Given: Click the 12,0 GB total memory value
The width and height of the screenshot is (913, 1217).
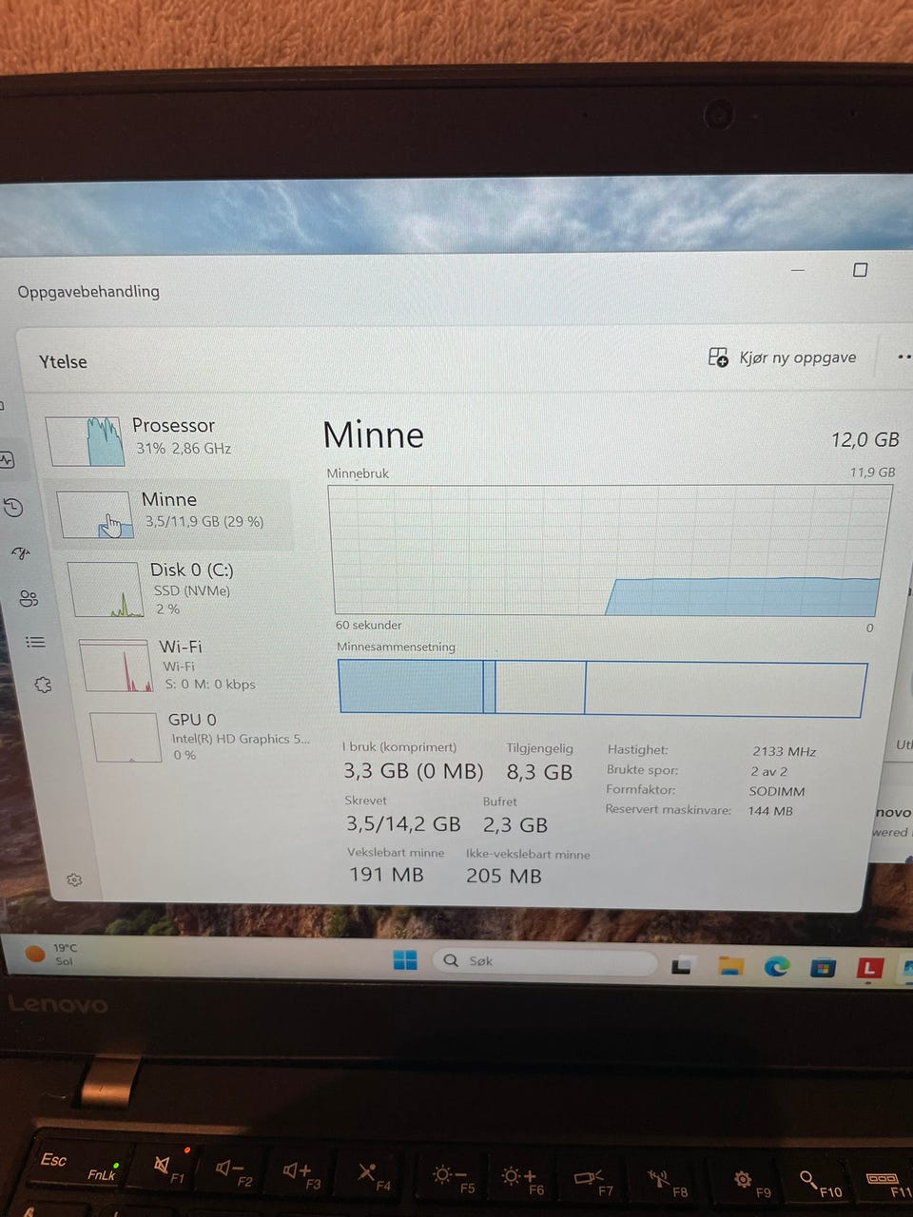Looking at the screenshot, I should pyautogui.click(x=864, y=440).
